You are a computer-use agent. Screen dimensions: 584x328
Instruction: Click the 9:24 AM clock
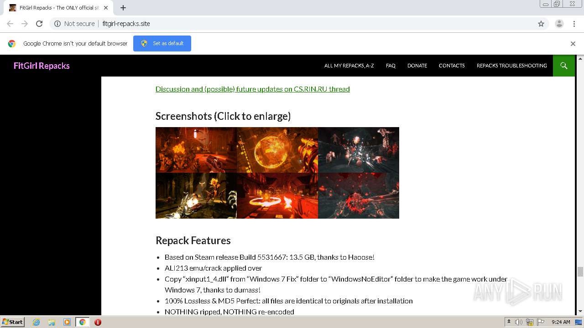click(561, 322)
